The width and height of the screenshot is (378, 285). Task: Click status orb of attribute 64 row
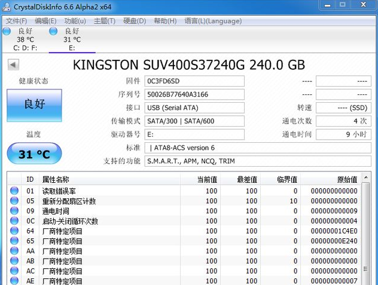(14, 231)
